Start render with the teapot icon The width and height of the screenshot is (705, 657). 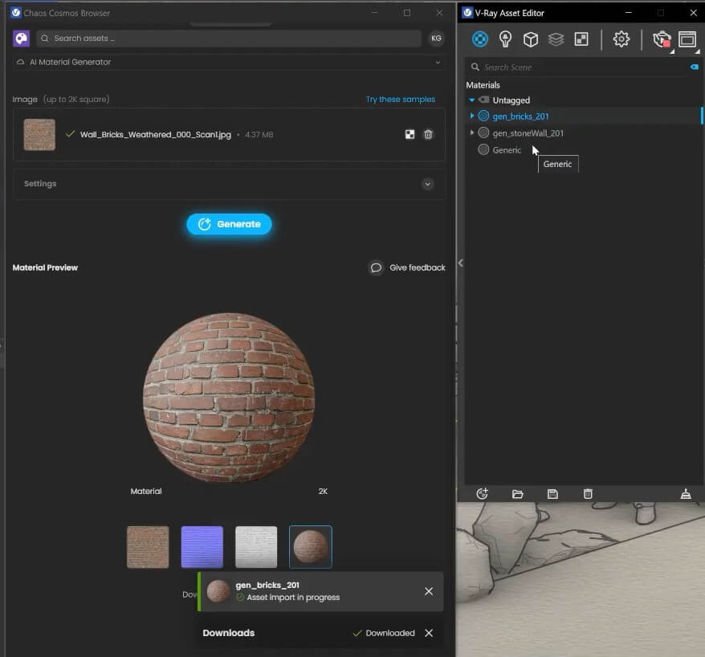click(x=662, y=39)
